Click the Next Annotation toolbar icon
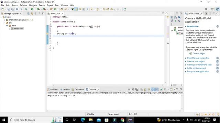 (92, 9)
